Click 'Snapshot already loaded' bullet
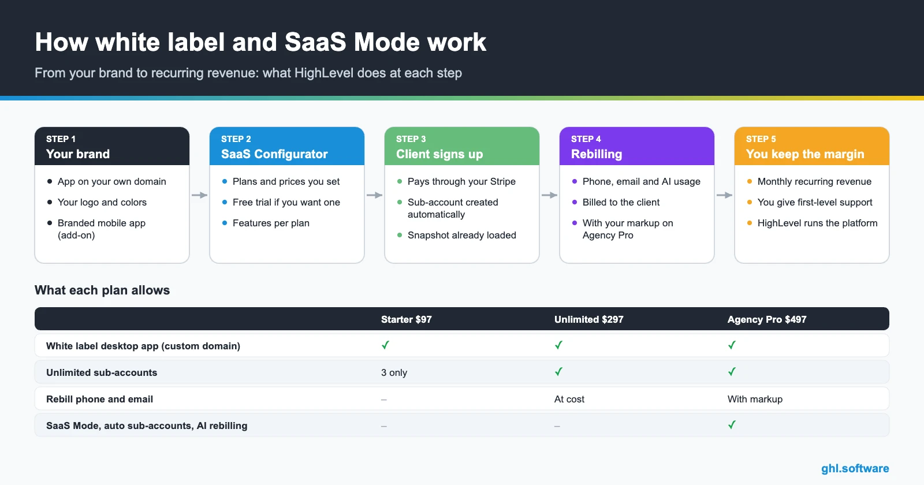The width and height of the screenshot is (924, 485). click(462, 235)
